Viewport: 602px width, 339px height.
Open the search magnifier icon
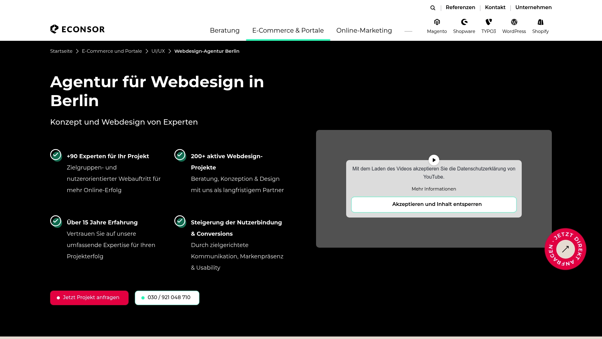(432, 8)
